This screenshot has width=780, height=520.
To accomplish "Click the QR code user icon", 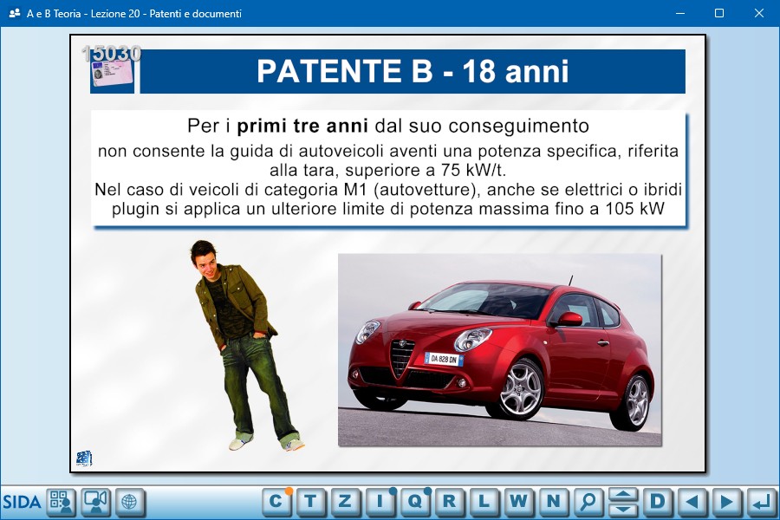I will [61, 502].
